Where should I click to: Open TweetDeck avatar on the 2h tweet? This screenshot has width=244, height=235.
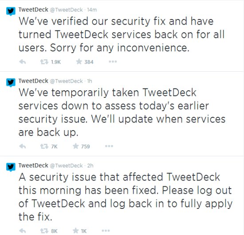pos(11,167)
